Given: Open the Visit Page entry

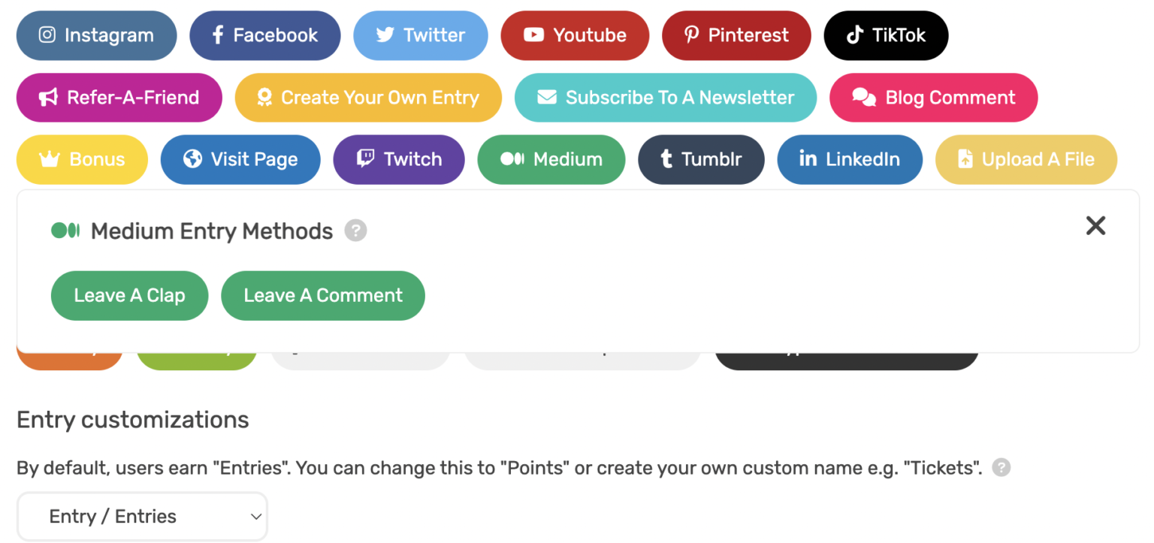Looking at the screenshot, I should pyautogui.click(x=240, y=159).
